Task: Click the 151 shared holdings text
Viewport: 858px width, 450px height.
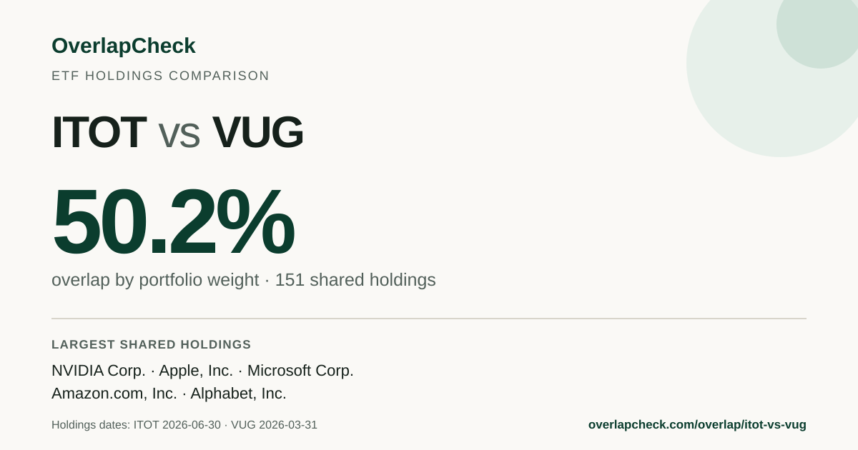Action: [355, 280]
